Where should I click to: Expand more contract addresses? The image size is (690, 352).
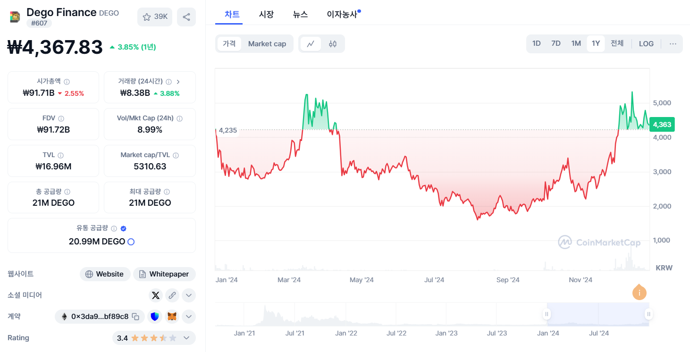pyautogui.click(x=189, y=317)
